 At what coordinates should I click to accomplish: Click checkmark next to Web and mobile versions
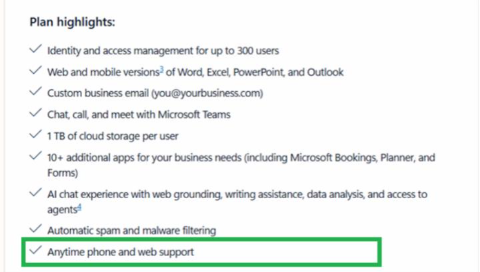click(35, 70)
